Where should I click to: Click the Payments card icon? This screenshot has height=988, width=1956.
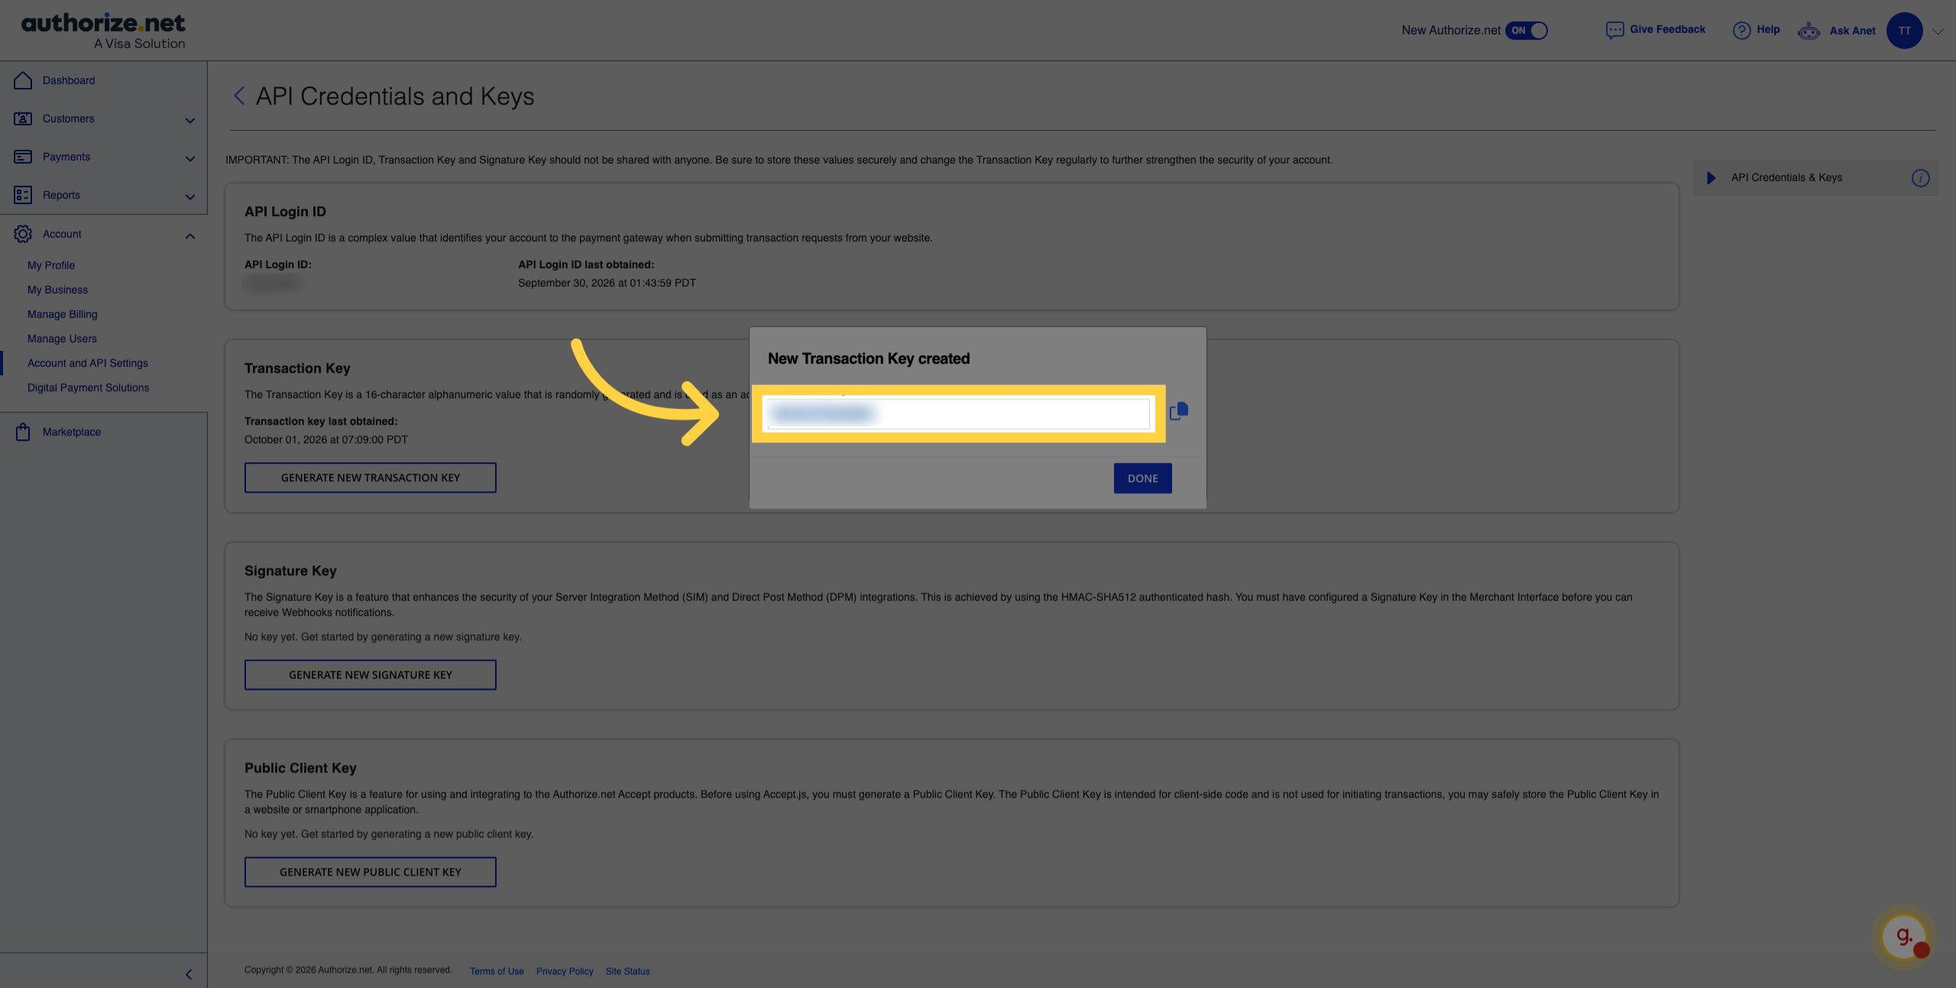[x=23, y=157]
